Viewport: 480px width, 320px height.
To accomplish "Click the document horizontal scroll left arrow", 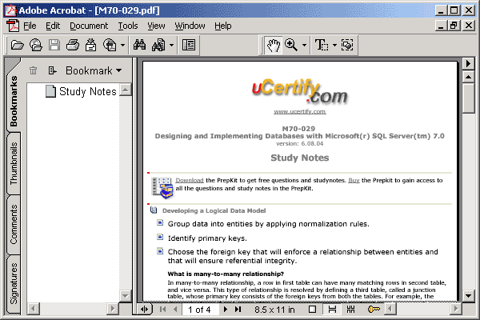I will click(390, 309).
